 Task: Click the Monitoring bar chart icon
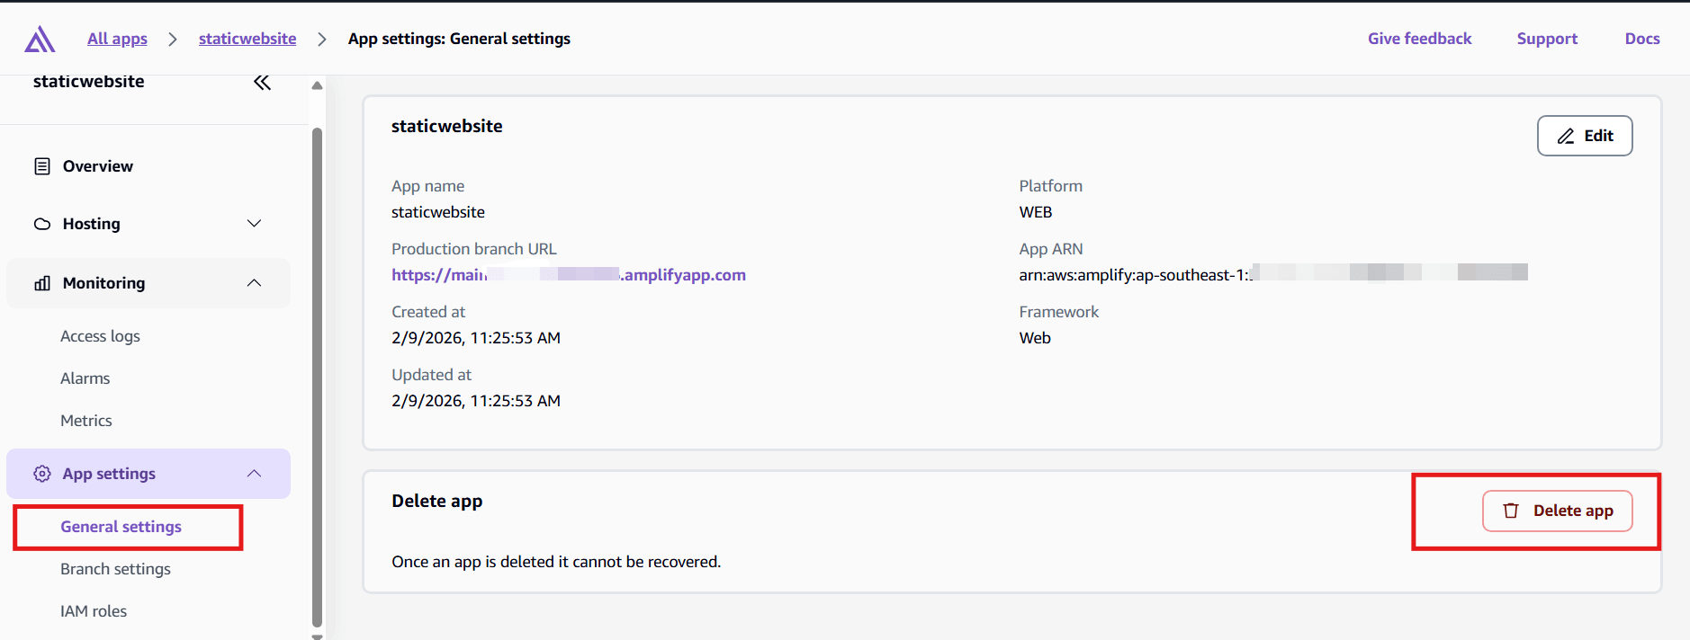[42, 283]
